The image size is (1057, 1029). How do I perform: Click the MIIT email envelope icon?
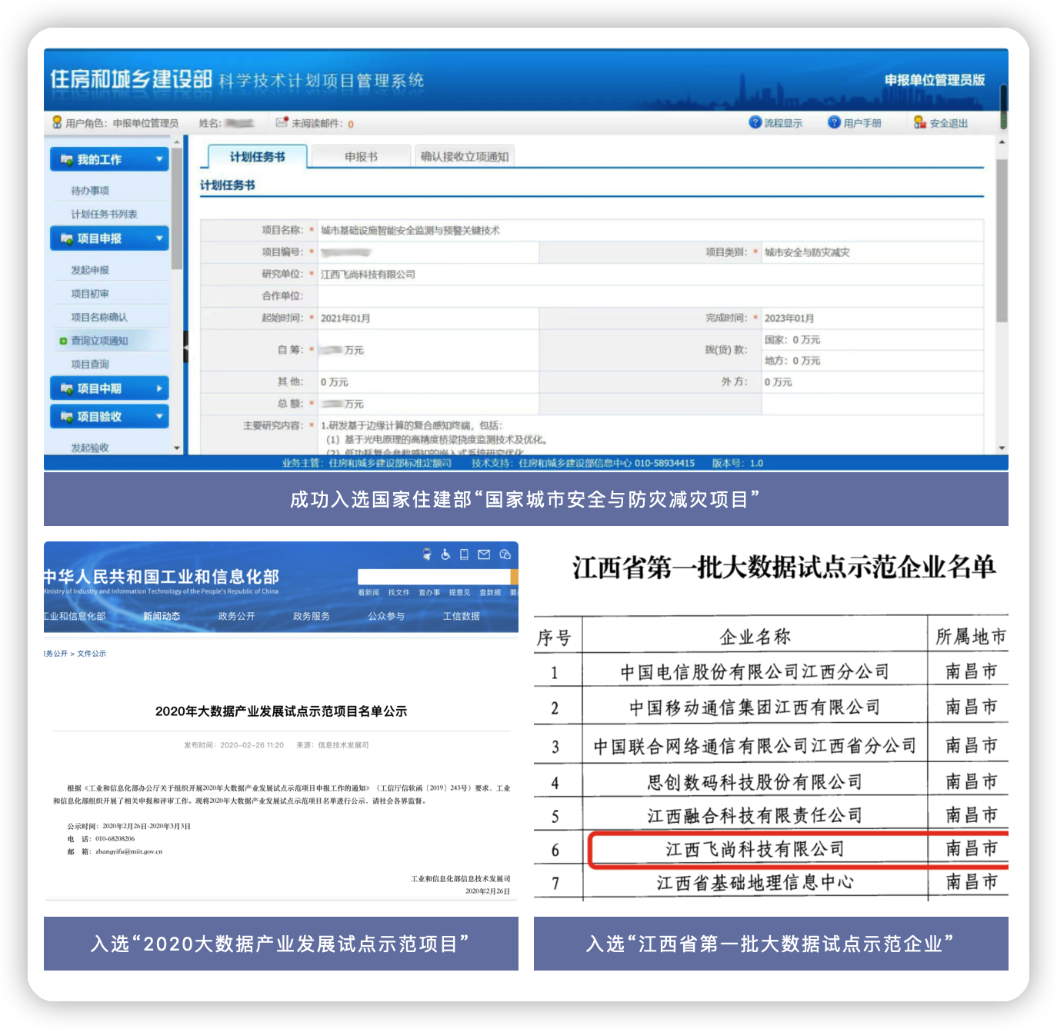point(484,554)
